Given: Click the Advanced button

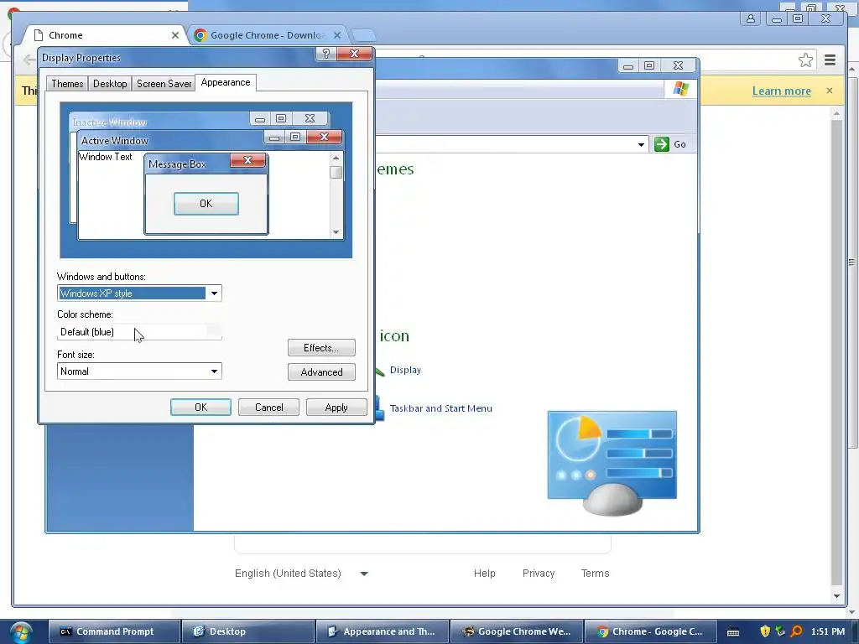Looking at the screenshot, I should point(321,372).
